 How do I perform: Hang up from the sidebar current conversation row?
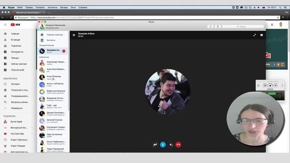pyautogui.click(x=64, y=51)
